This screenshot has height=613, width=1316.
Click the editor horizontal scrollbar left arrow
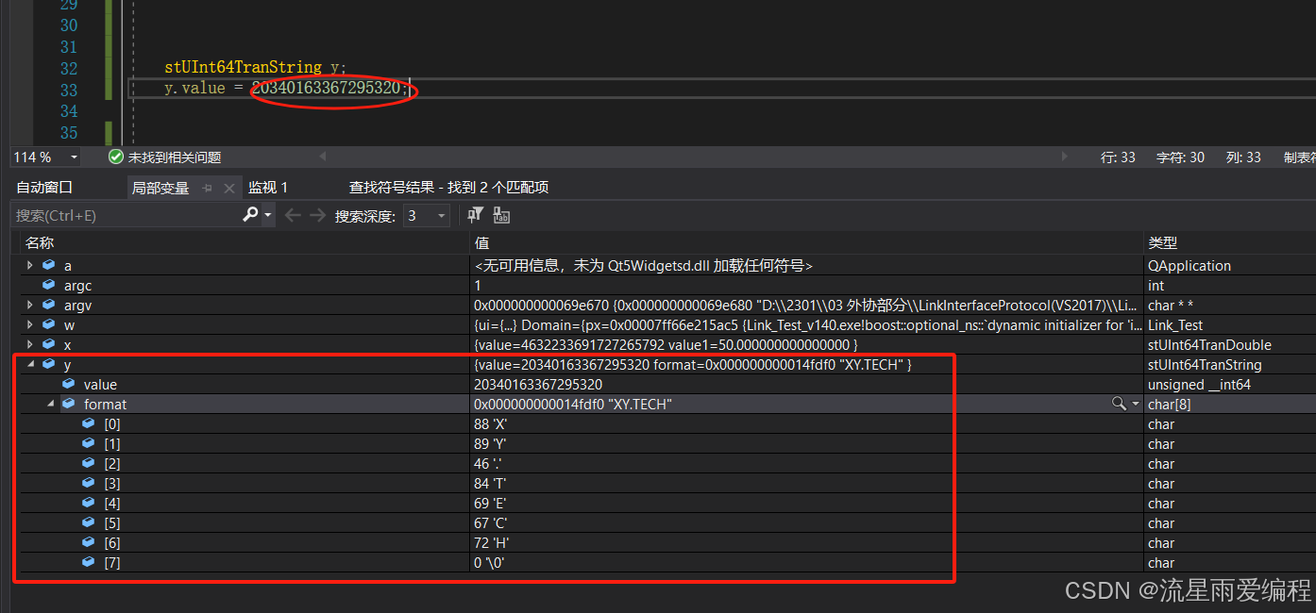coord(323,157)
